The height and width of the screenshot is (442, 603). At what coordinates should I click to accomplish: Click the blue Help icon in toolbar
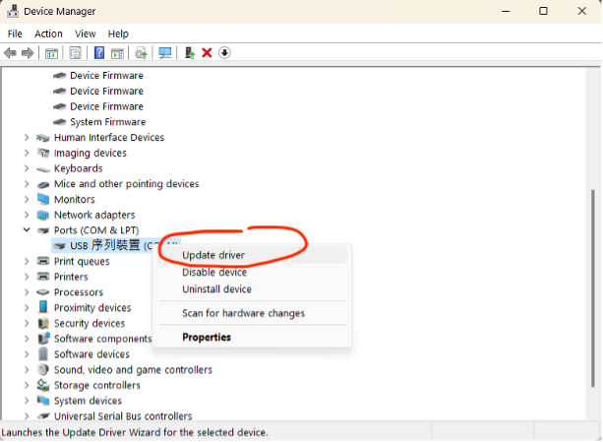pyautogui.click(x=99, y=53)
